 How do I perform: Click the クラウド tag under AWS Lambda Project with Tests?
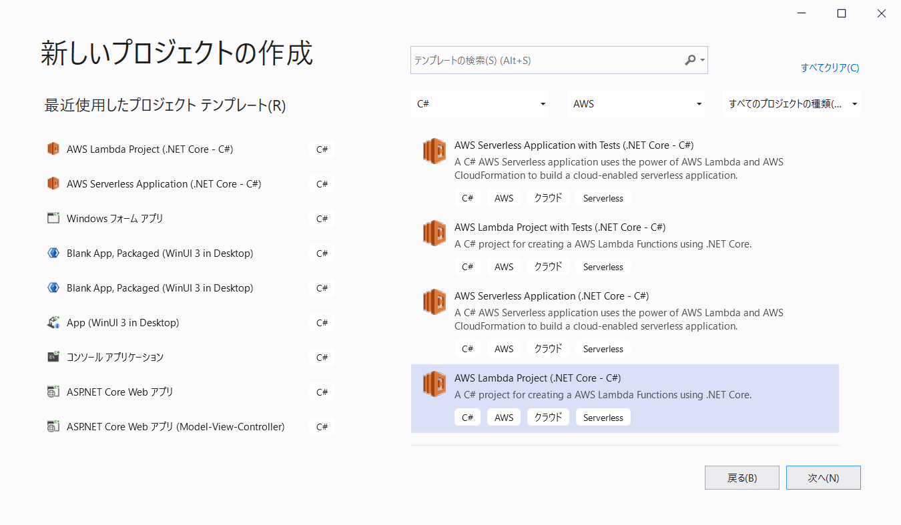tap(548, 266)
